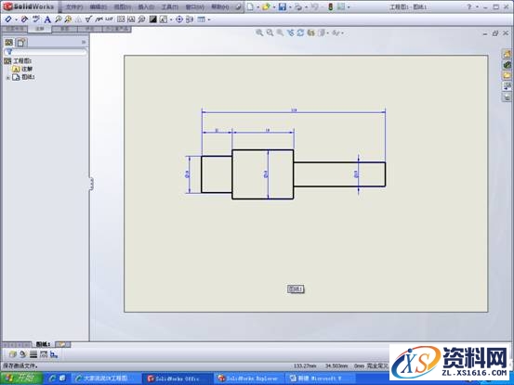Open the Window (窗口) menu
514x385 pixels.
click(x=194, y=6)
